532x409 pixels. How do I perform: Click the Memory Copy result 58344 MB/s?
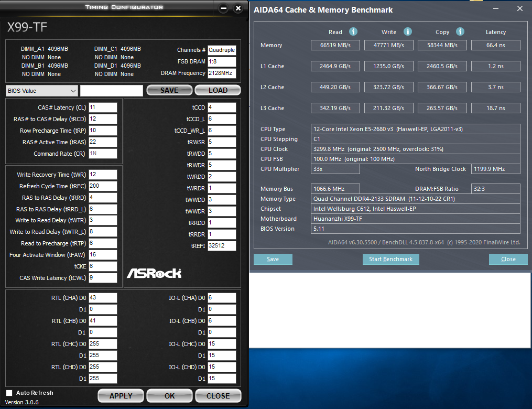pos(442,45)
